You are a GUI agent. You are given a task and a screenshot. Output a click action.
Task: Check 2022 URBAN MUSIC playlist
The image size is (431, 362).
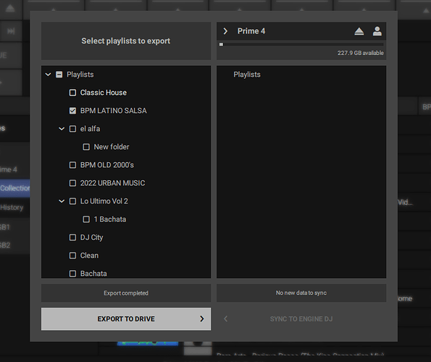click(72, 183)
